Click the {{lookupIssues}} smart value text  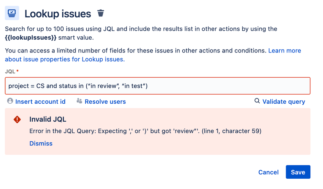[31, 38]
